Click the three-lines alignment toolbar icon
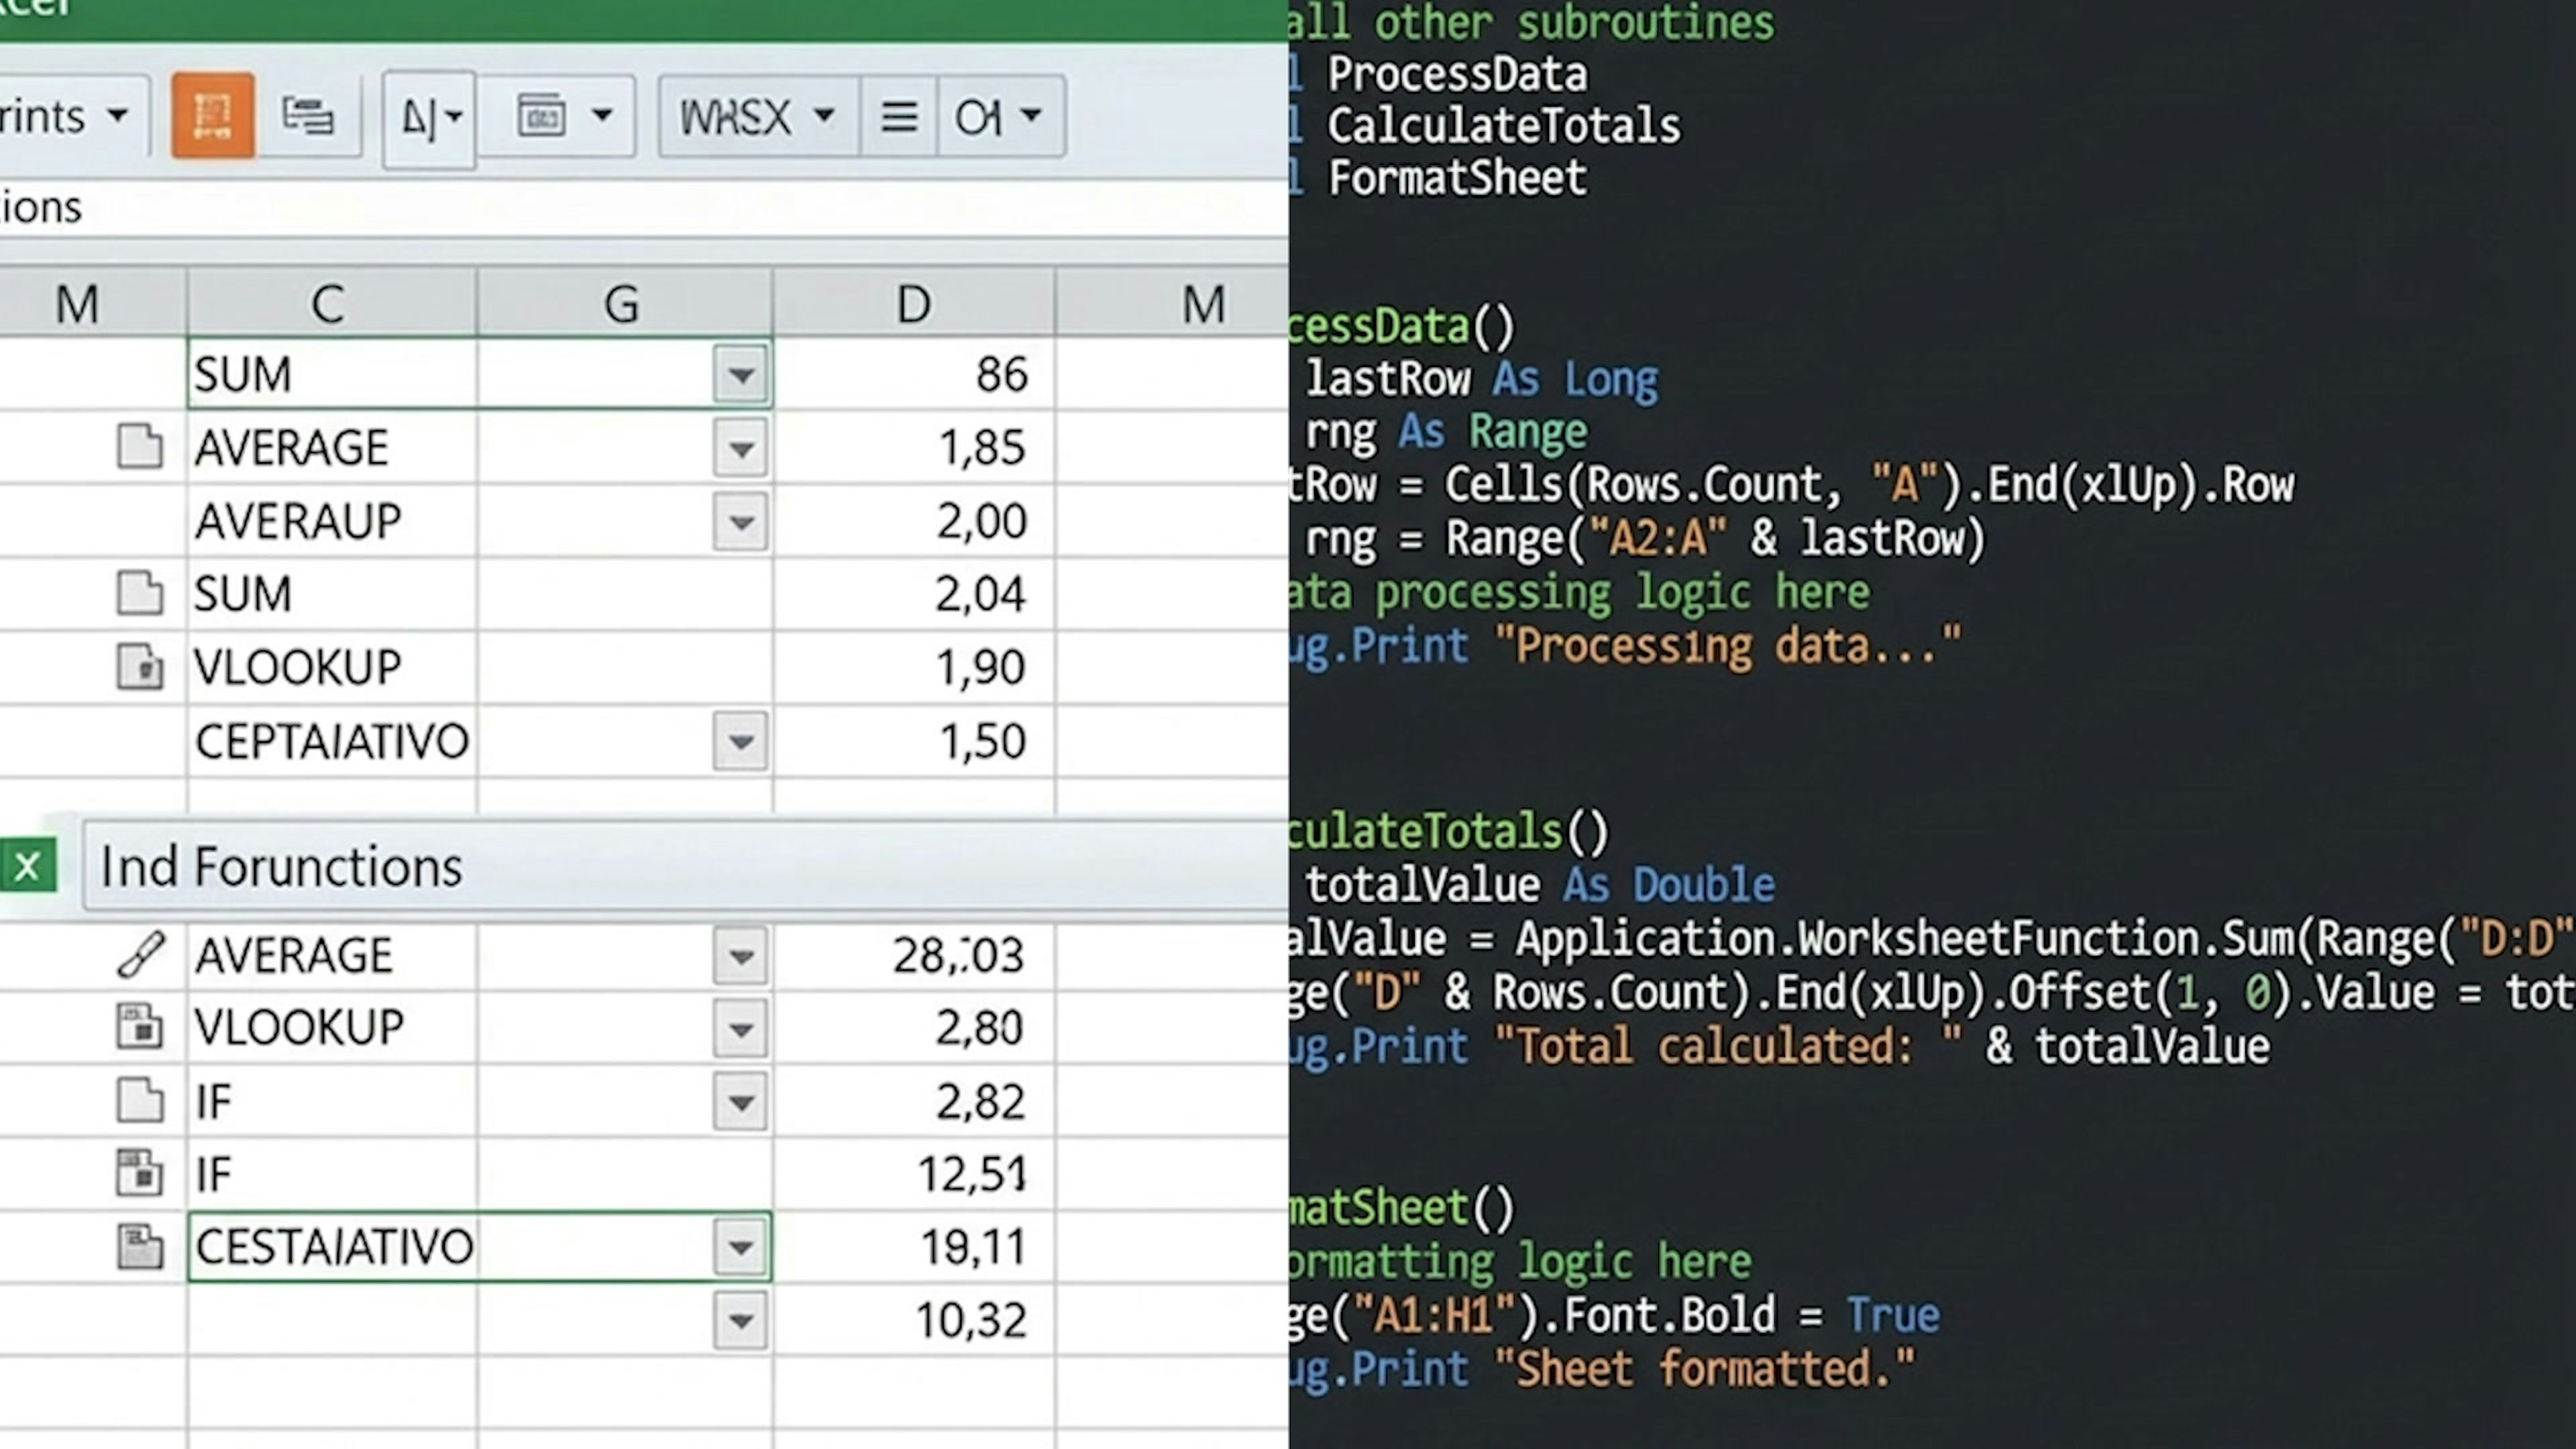 pos(898,117)
